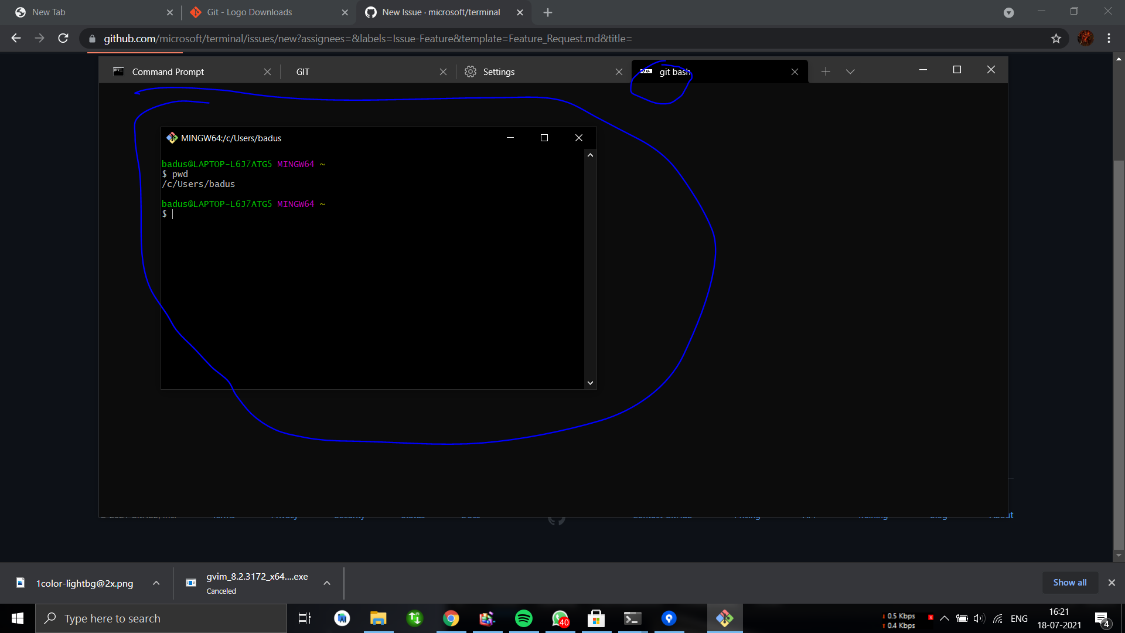Open Spotify from taskbar
Viewport: 1125px width, 633px height.
coord(523,618)
